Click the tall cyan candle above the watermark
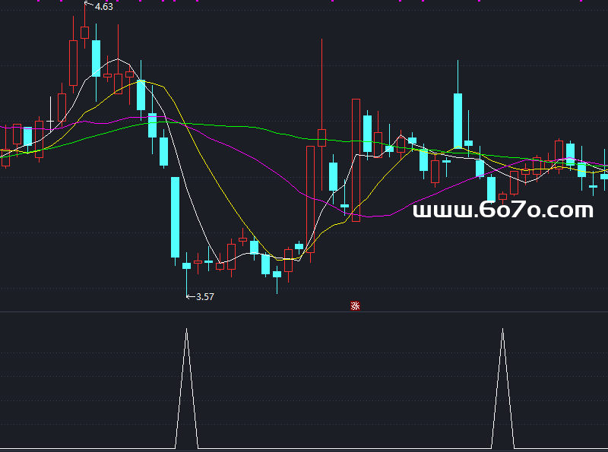The image size is (608, 452). pos(458,120)
